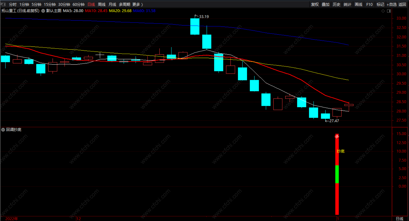Screen dimensions: 409x221
Task: Click the 抄底 signal label
Action: click(x=341, y=151)
